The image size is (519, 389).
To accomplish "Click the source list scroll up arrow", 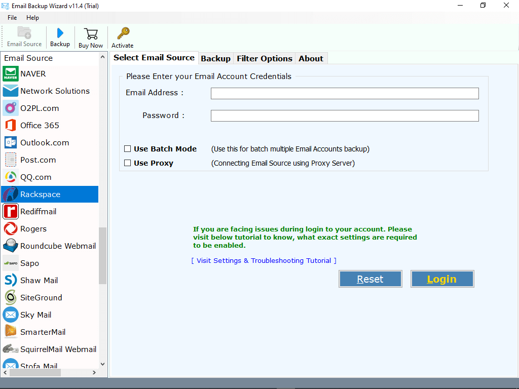I will tap(102, 57).
